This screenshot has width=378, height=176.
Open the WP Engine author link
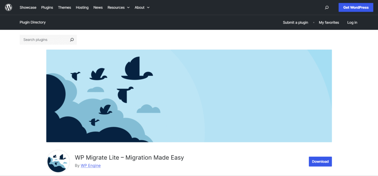[91, 166]
